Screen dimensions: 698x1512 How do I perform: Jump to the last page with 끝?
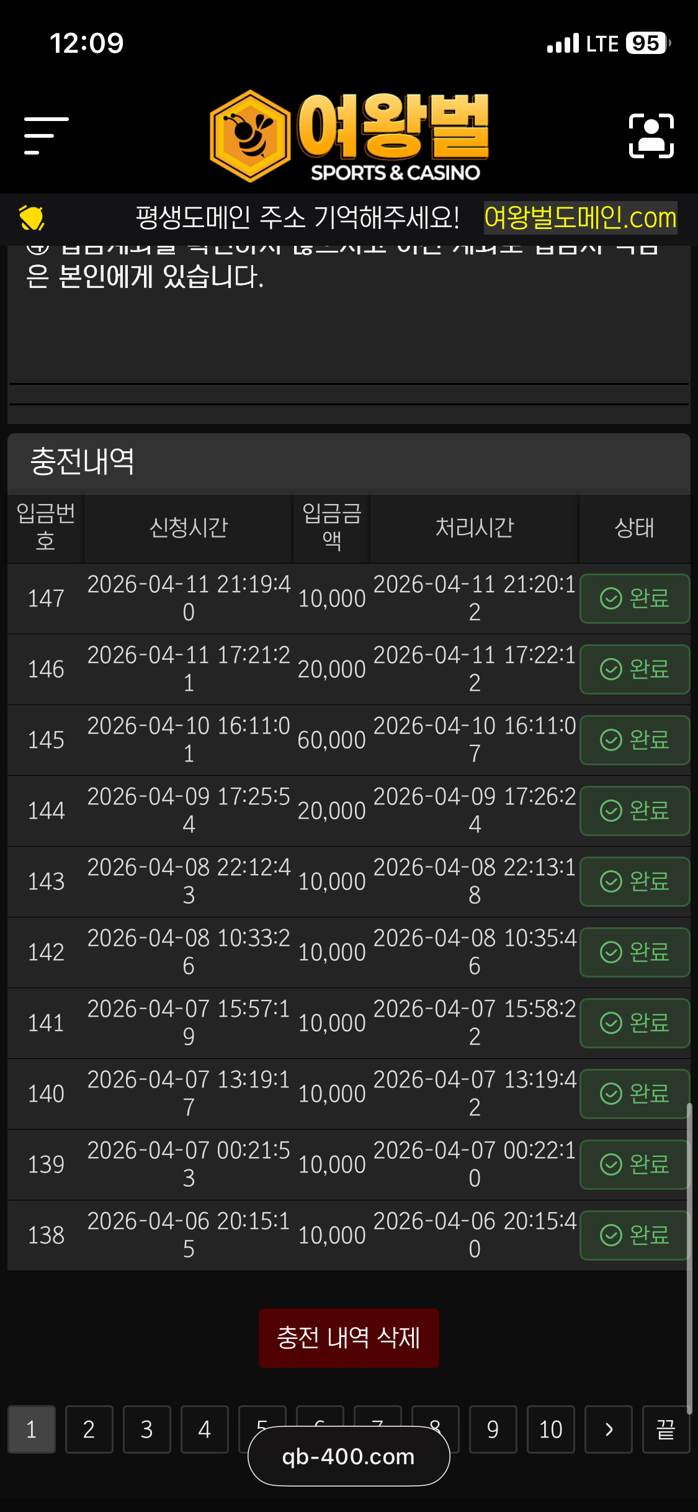click(x=666, y=1429)
